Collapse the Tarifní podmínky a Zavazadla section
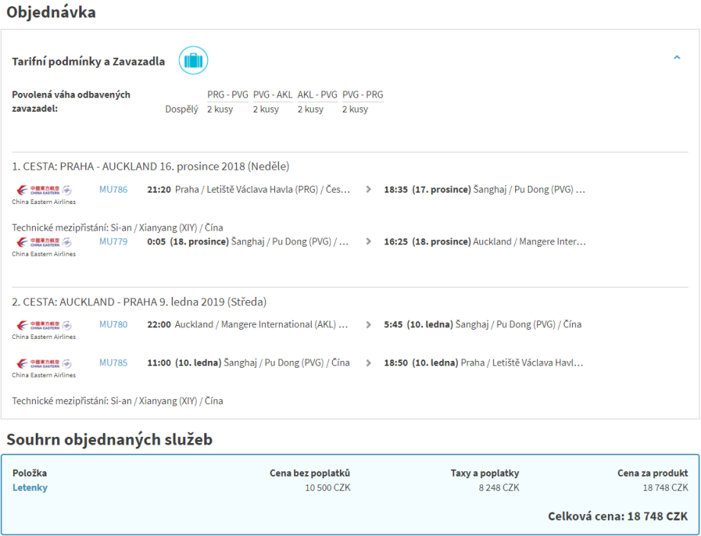This screenshot has width=701, height=536. tap(677, 58)
